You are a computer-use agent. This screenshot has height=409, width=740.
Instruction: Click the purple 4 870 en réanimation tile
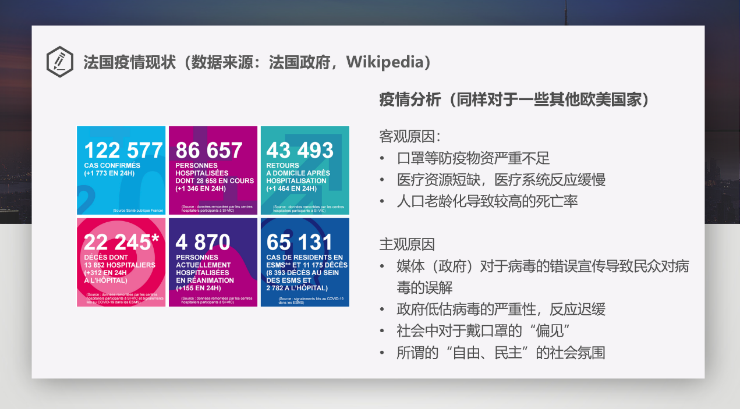pos(213,262)
